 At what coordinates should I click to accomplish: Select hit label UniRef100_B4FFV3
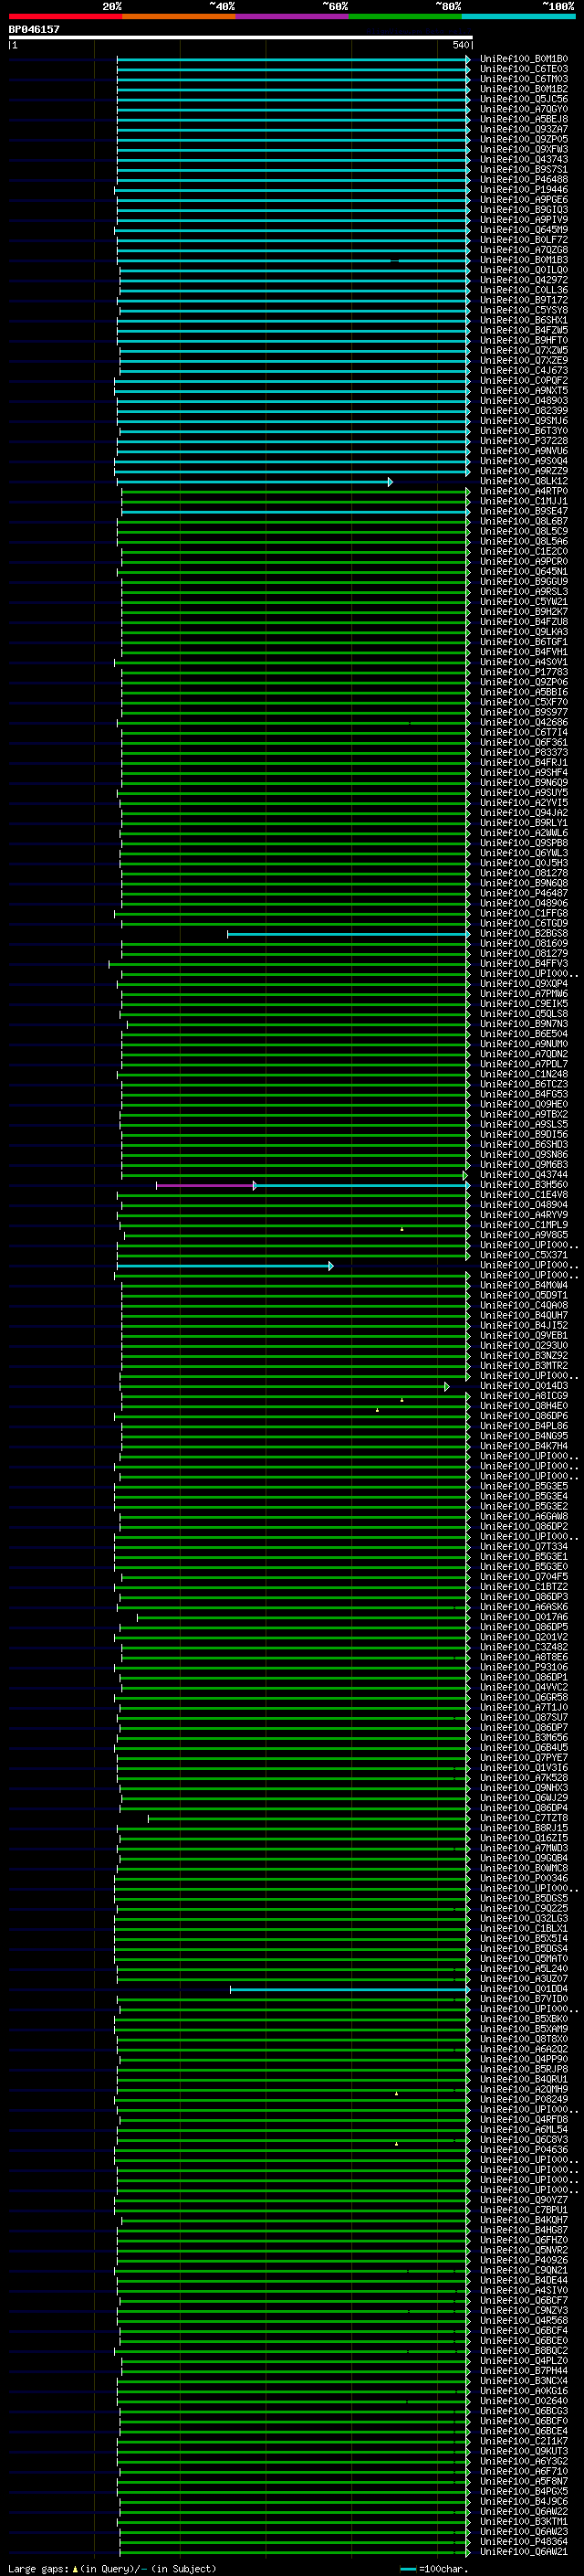524,964
